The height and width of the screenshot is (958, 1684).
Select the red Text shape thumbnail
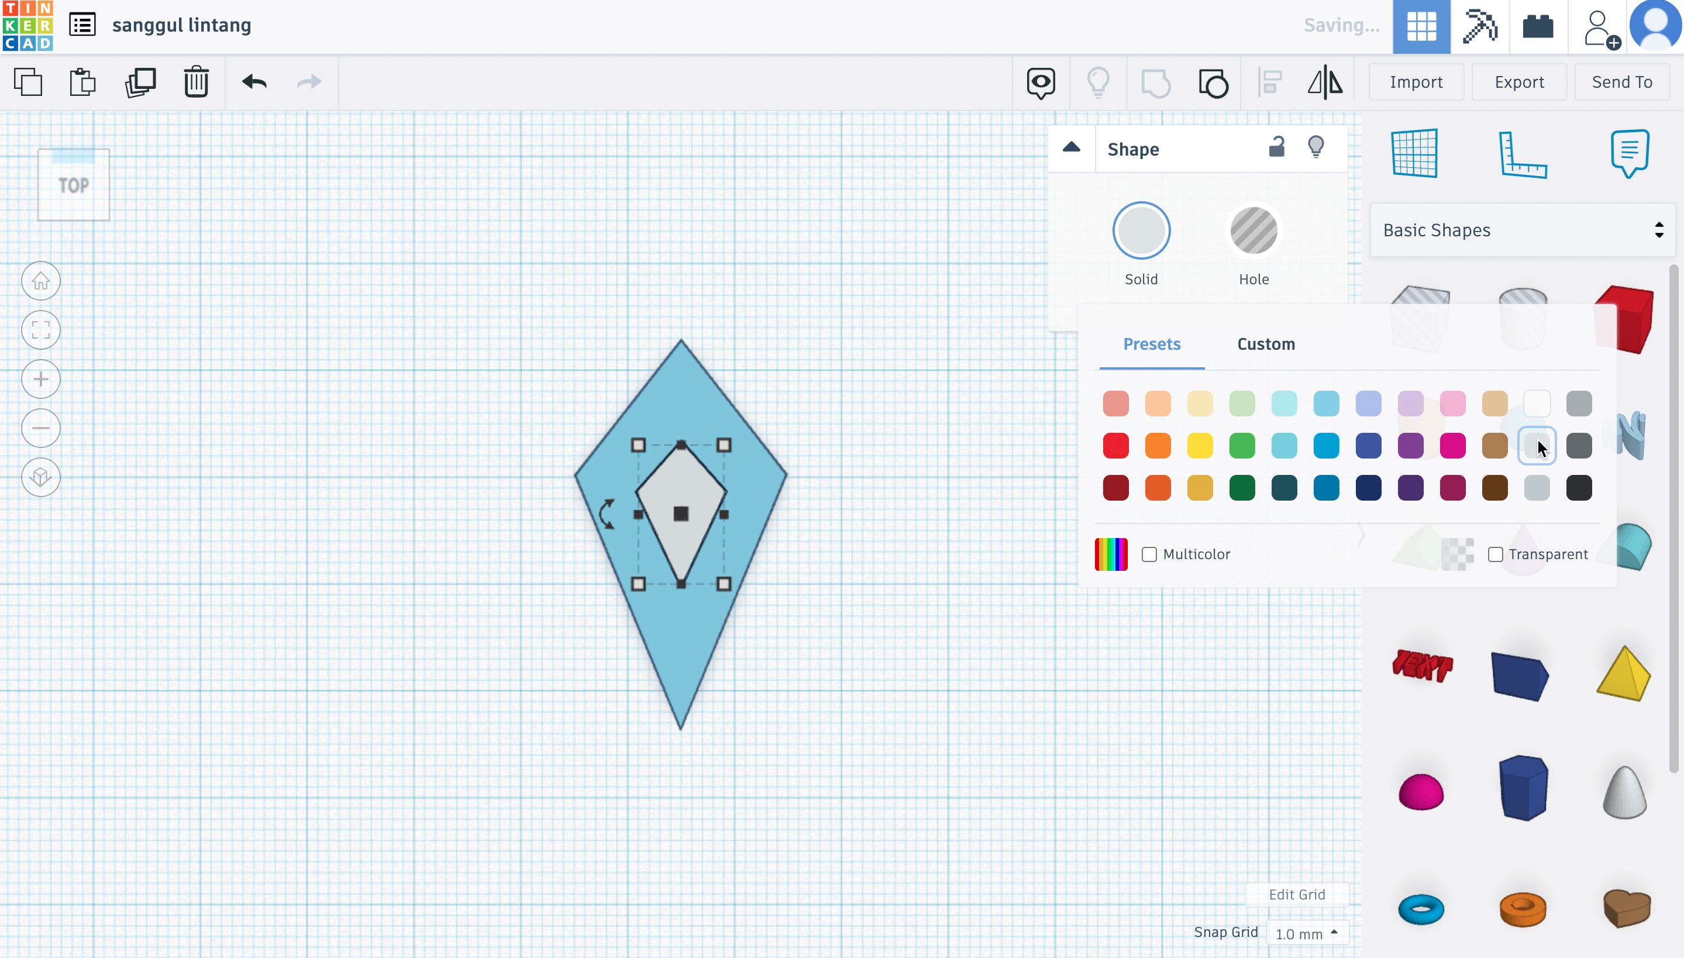[1422, 666]
